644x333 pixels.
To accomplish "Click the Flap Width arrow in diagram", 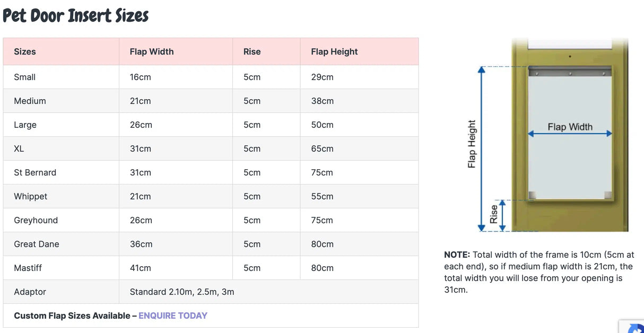I will coord(570,134).
